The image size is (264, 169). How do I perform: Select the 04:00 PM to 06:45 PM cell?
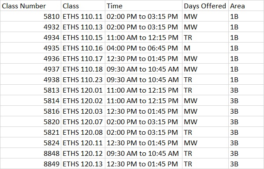[x=143, y=48]
